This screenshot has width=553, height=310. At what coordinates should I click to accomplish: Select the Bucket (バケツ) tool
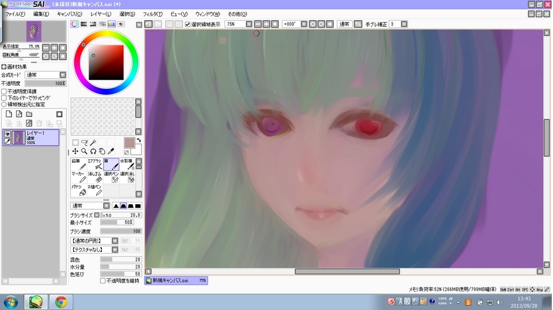79,190
